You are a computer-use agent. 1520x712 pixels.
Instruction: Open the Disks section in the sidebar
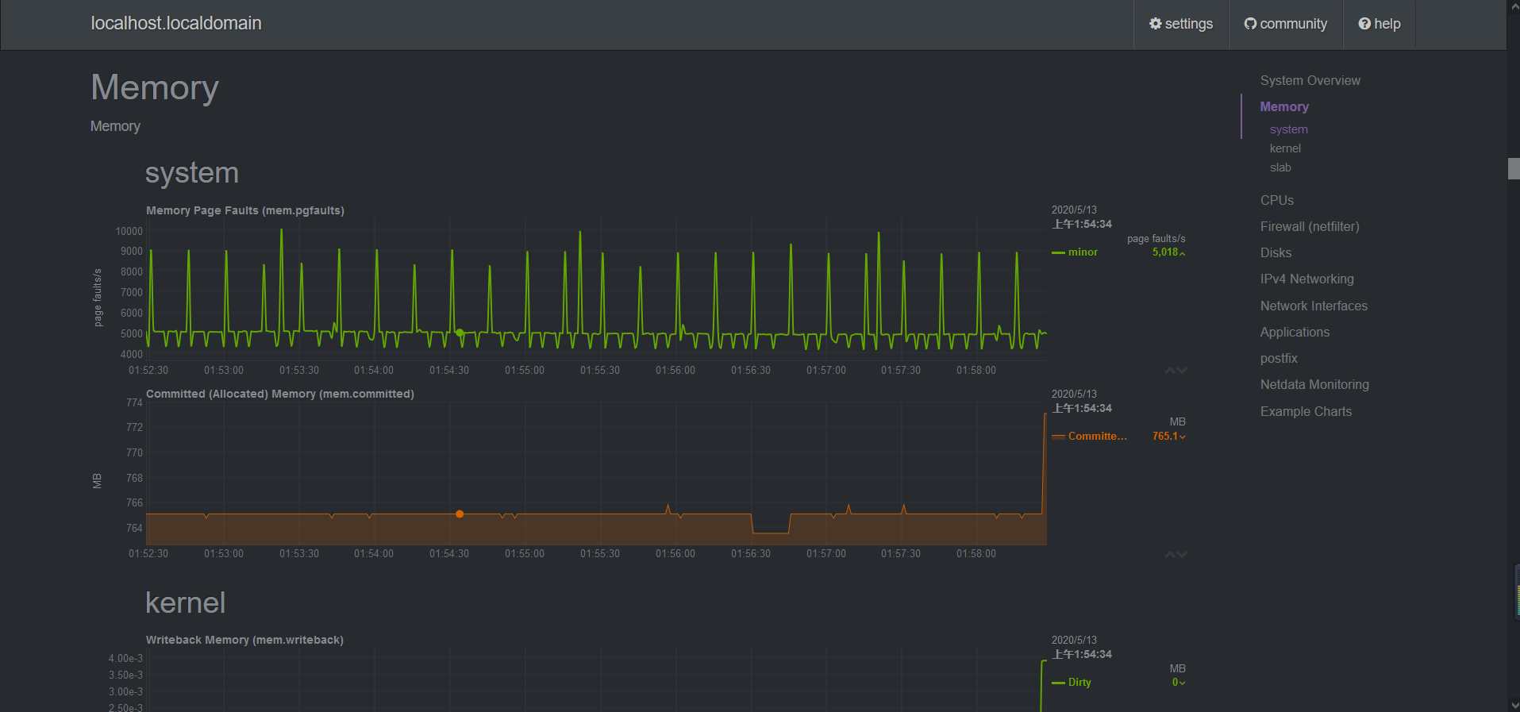tap(1276, 253)
